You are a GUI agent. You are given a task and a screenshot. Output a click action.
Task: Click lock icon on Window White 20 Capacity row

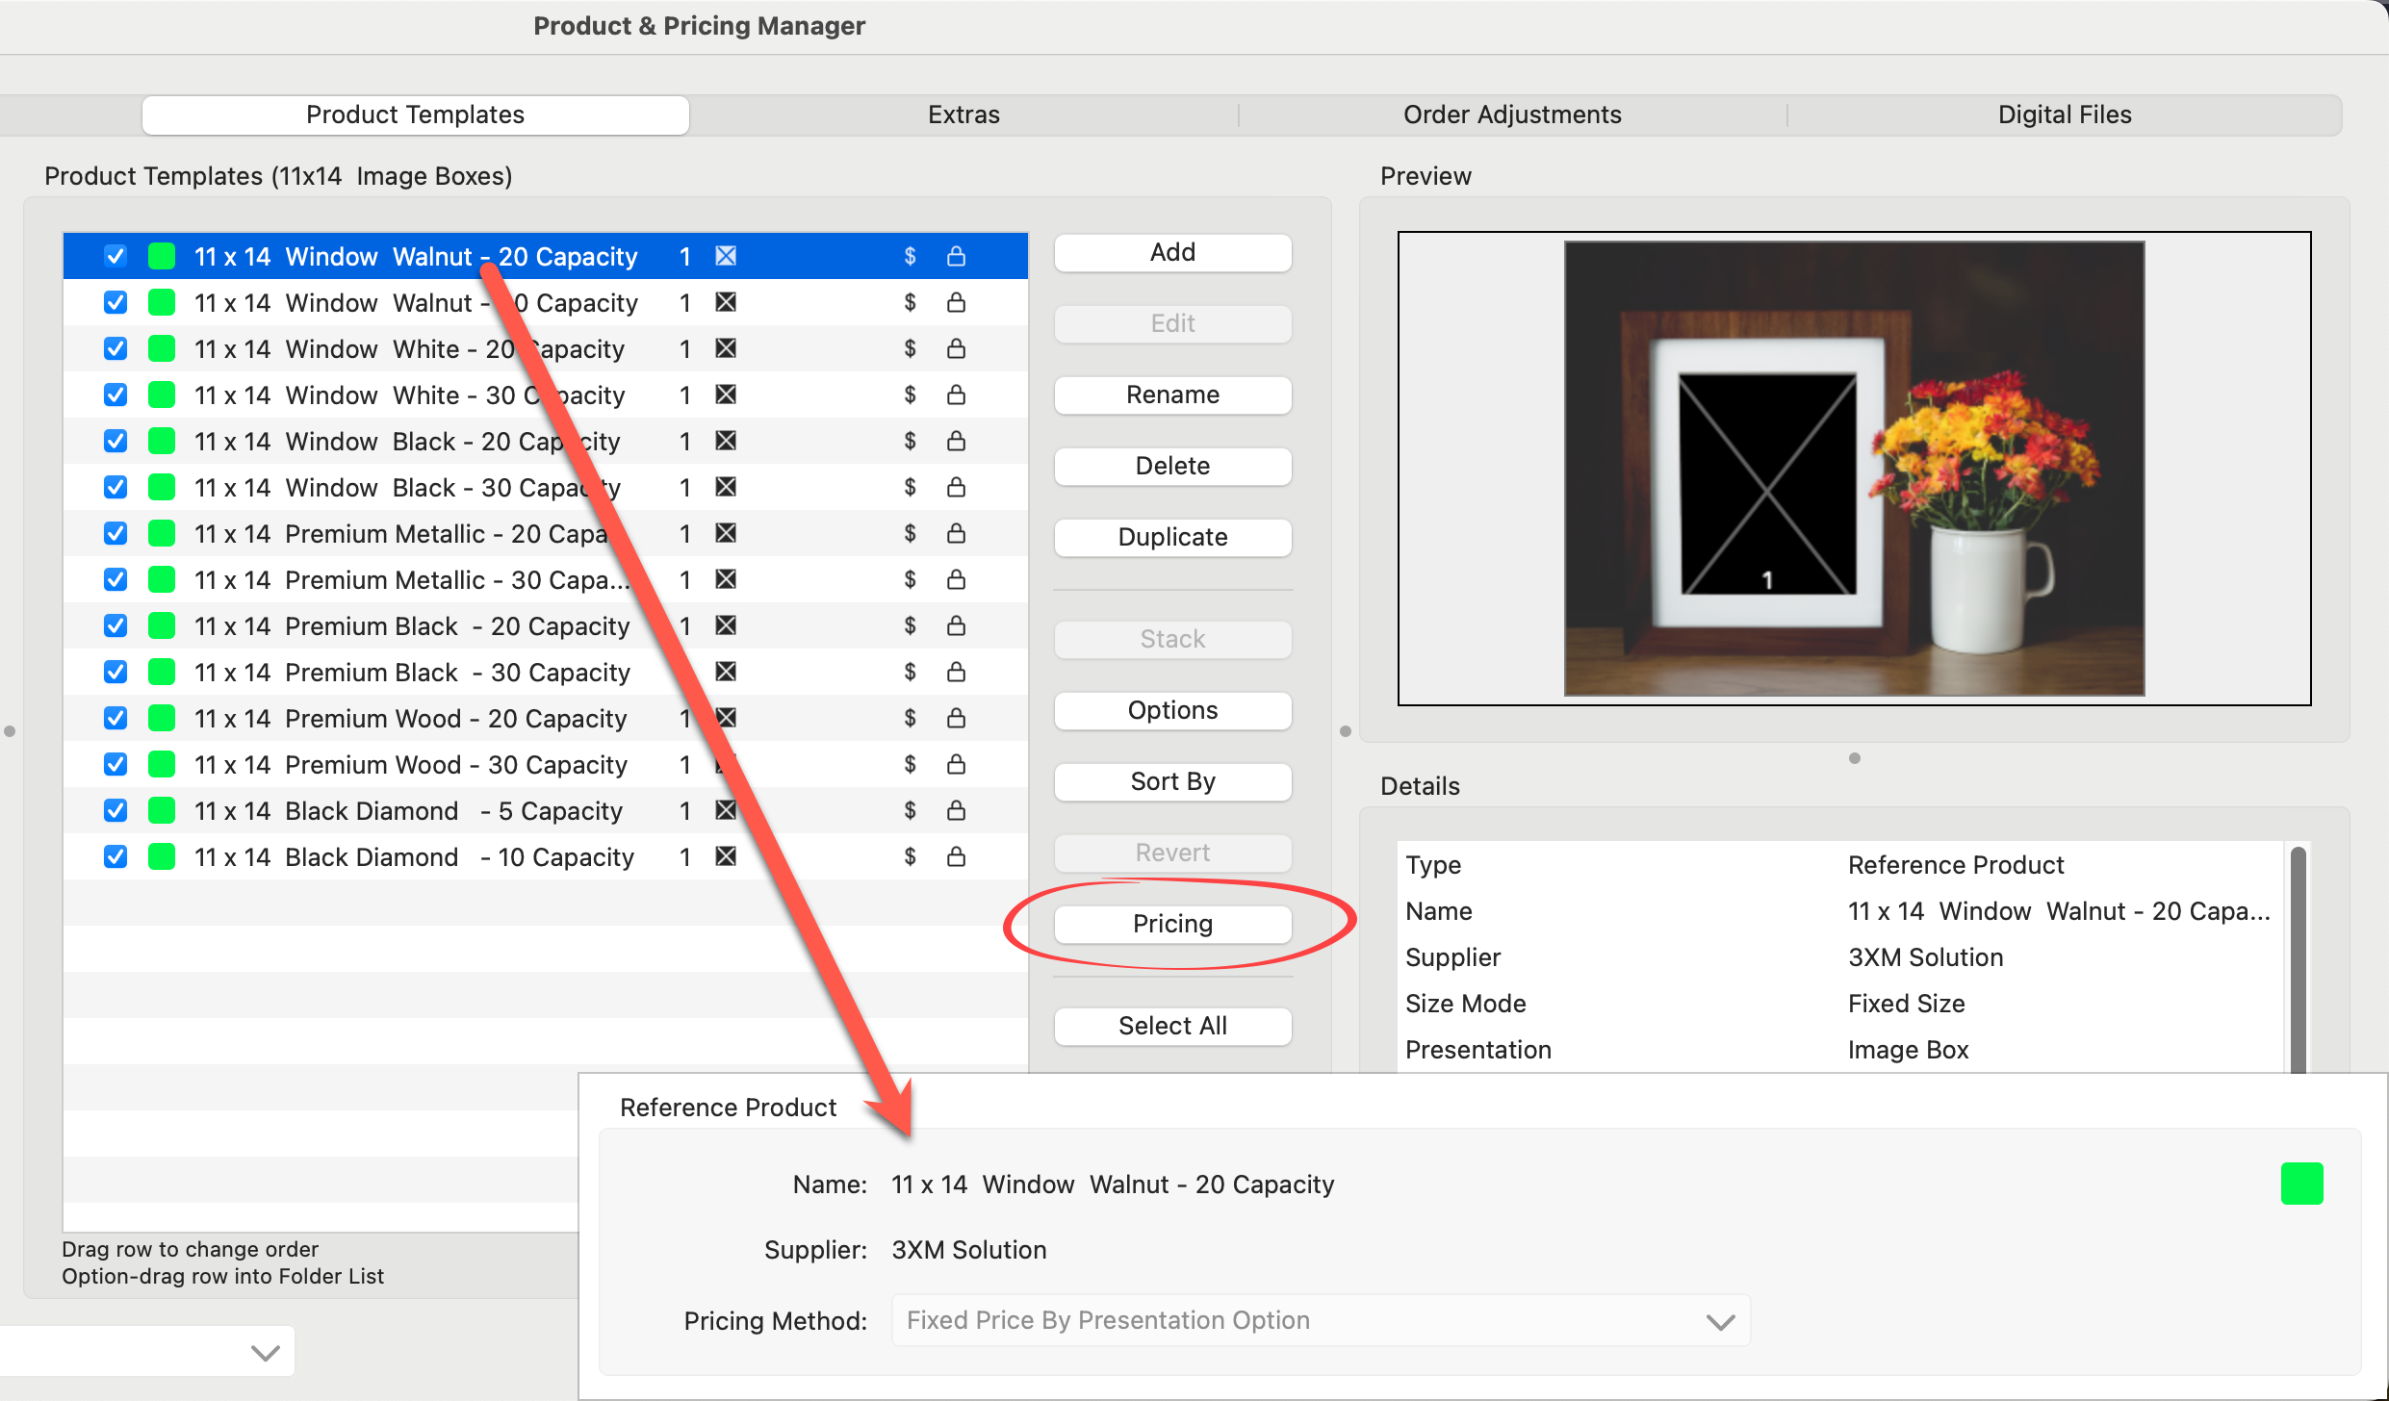coord(956,348)
